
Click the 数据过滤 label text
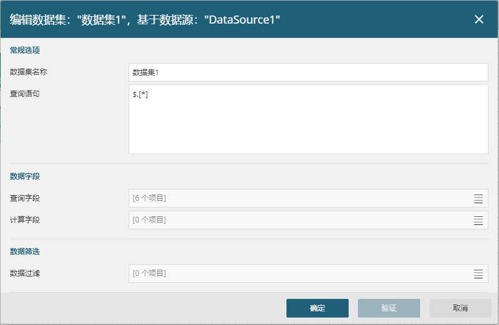25,273
